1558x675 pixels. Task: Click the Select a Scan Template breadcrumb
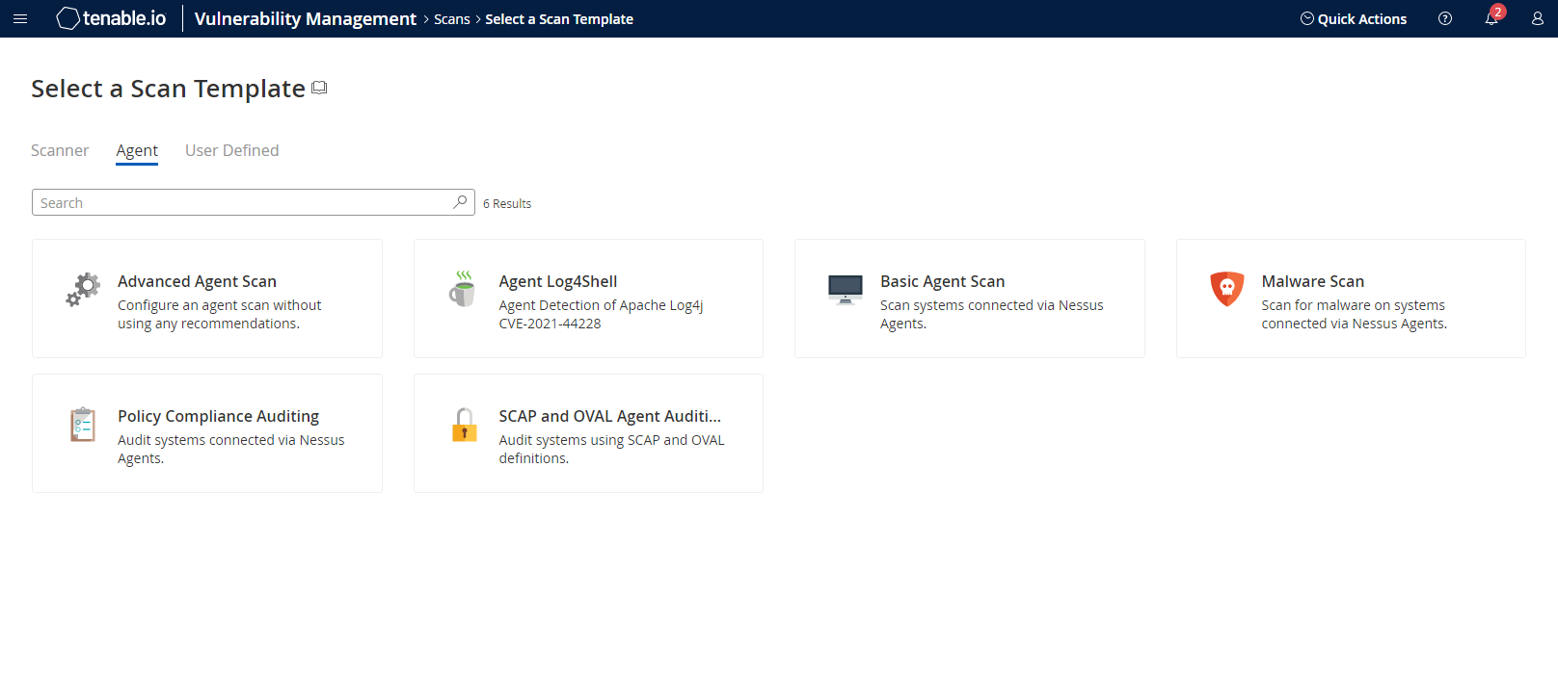[559, 19]
